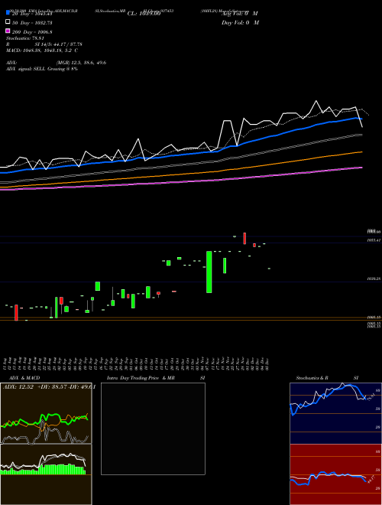Click the 'MACD: 1048.38, 1043.18, 5.2 C' line
This screenshot has width=382, height=505.
(42, 50)
